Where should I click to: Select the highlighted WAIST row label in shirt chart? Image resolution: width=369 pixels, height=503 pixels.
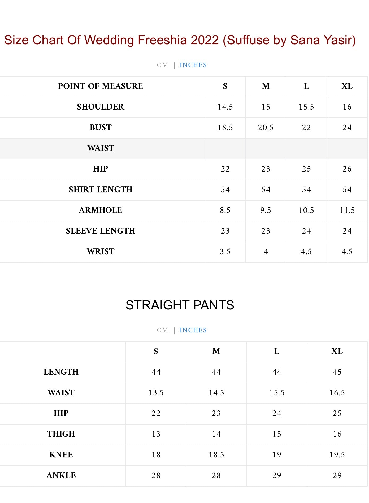(101, 148)
